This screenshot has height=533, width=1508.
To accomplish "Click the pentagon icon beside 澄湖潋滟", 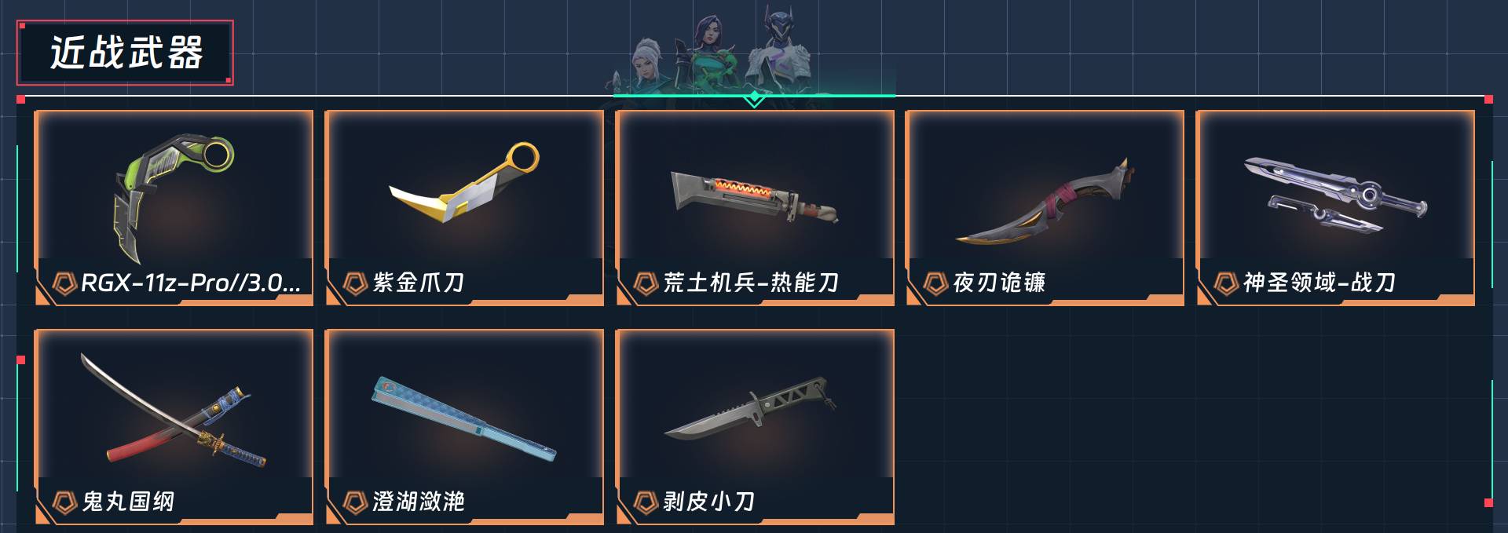I will point(356,502).
